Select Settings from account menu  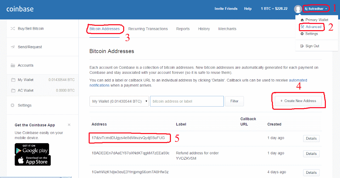click(x=312, y=34)
